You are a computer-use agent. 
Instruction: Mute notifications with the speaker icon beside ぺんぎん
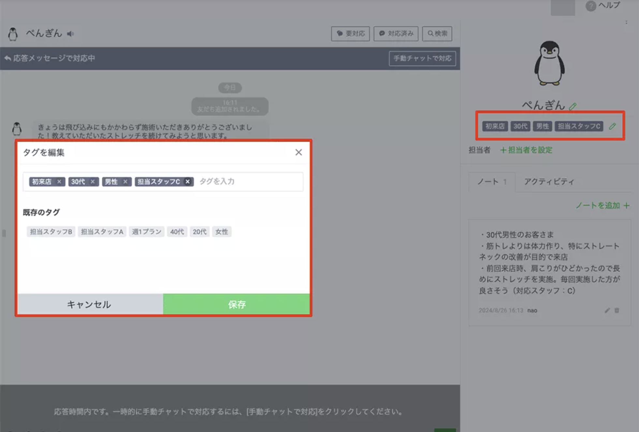pyautogui.click(x=70, y=34)
